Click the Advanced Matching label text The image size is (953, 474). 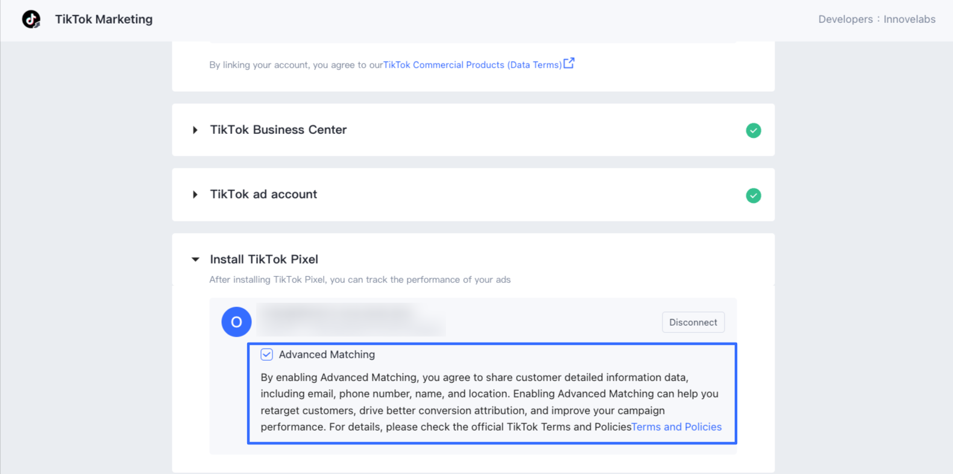click(x=327, y=355)
